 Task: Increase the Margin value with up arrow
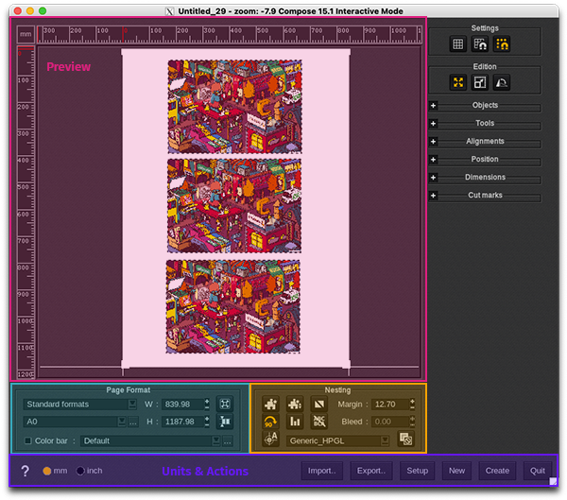point(412,402)
